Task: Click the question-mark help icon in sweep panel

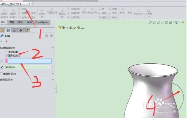Action: (x=52, y=36)
